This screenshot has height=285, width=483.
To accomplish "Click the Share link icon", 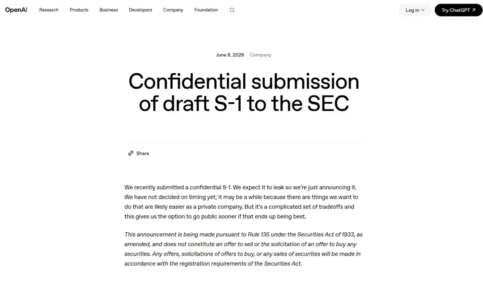I will [x=131, y=153].
